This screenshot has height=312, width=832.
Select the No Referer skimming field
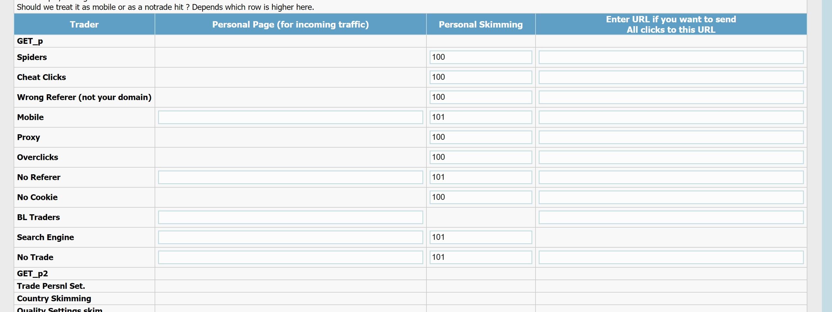481,177
